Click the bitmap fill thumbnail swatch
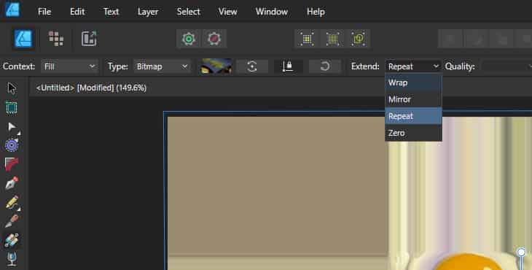This screenshot has height=270, width=532. click(216, 66)
